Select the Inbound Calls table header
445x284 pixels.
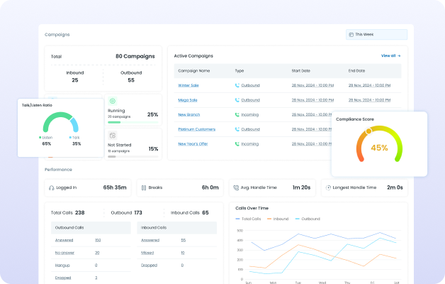(152, 228)
